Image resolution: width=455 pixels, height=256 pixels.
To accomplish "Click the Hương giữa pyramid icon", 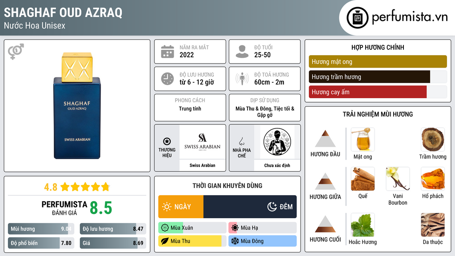I will point(325,181).
